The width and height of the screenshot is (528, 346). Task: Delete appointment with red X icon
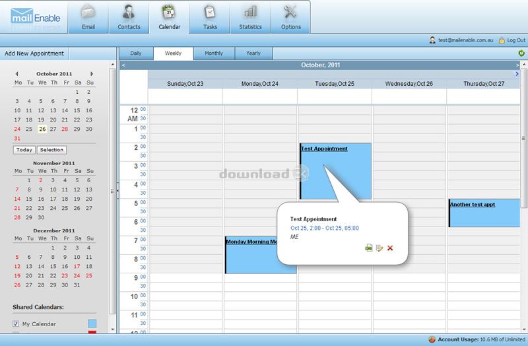pyautogui.click(x=390, y=248)
